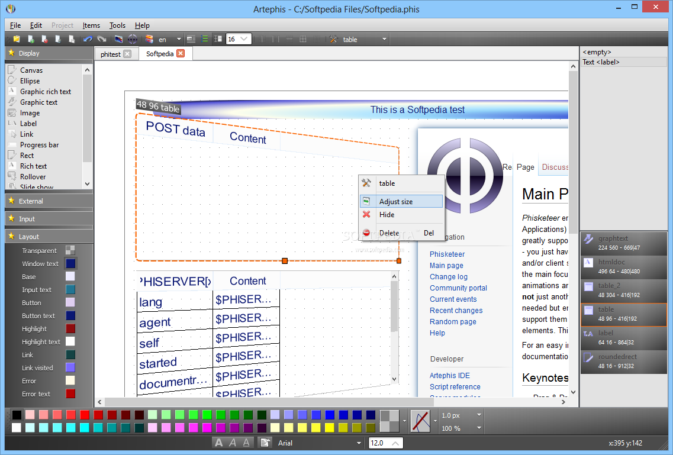Screen dimensions: 673x455
Task: Toggle the grid layout button left of 16
Action: (218, 39)
